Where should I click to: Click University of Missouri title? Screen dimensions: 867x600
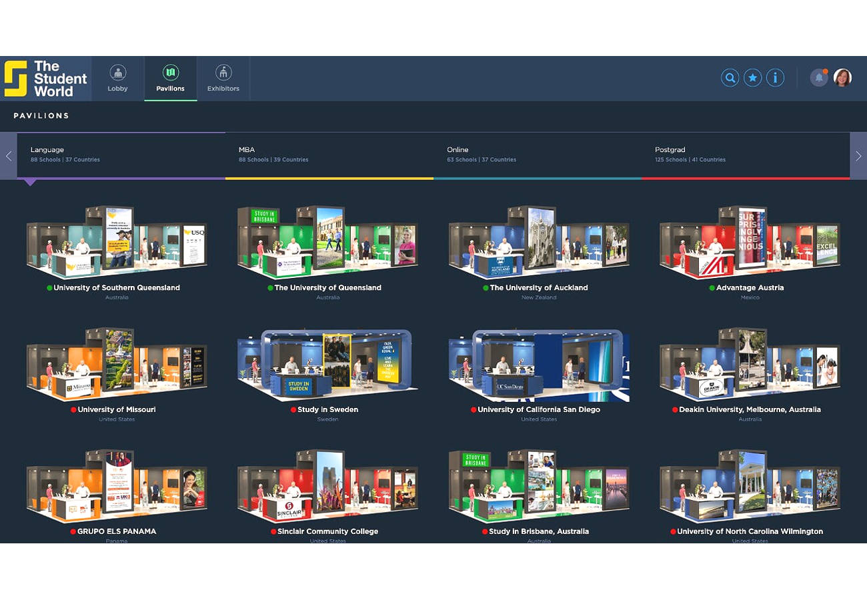point(117,409)
